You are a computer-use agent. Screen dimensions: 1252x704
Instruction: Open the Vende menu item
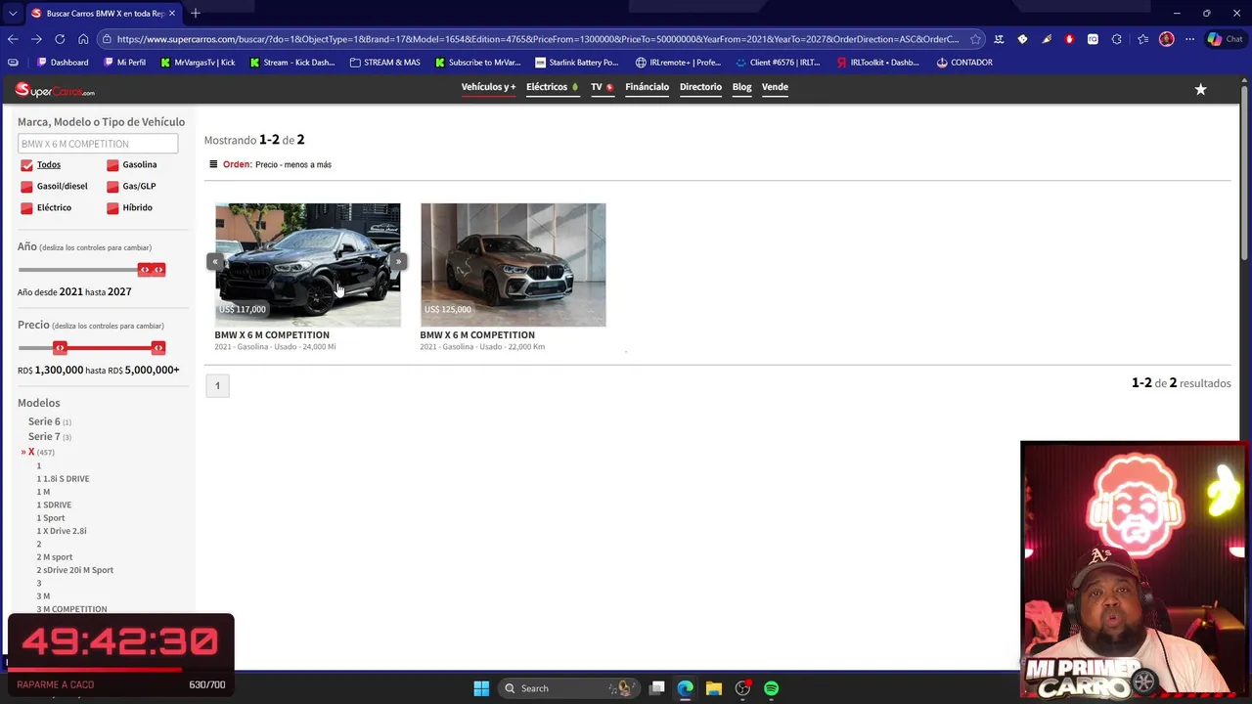(x=775, y=87)
